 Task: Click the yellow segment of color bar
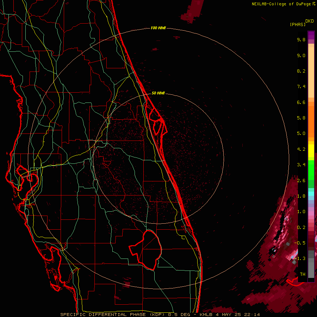pos(311,151)
